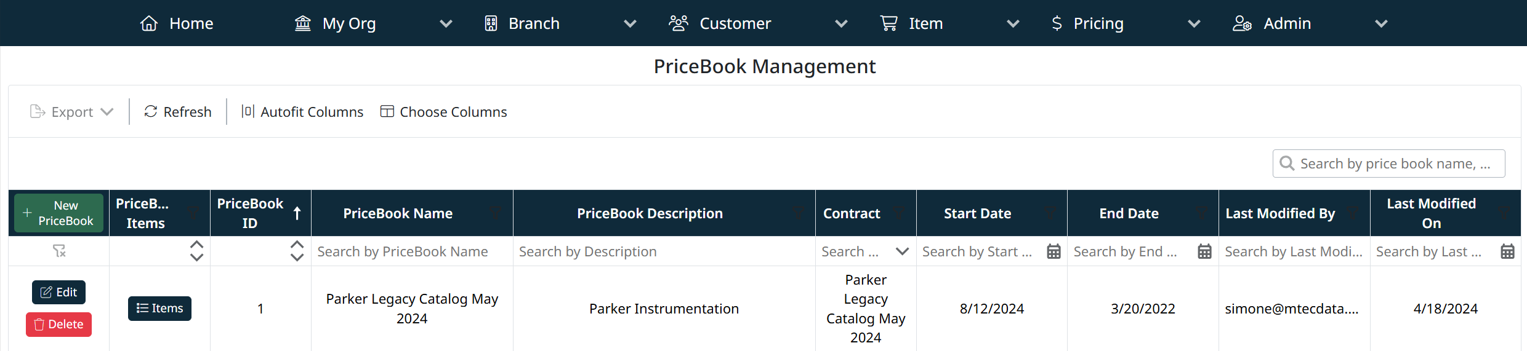Image resolution: width=1527 pixels, height=351 pixels.
Task: Go to Home in navigation bar
Action: (177, 23)
